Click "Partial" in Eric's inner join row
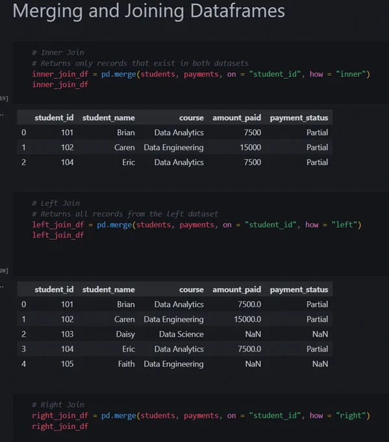The image size is (389, 442). click(317, 162)
